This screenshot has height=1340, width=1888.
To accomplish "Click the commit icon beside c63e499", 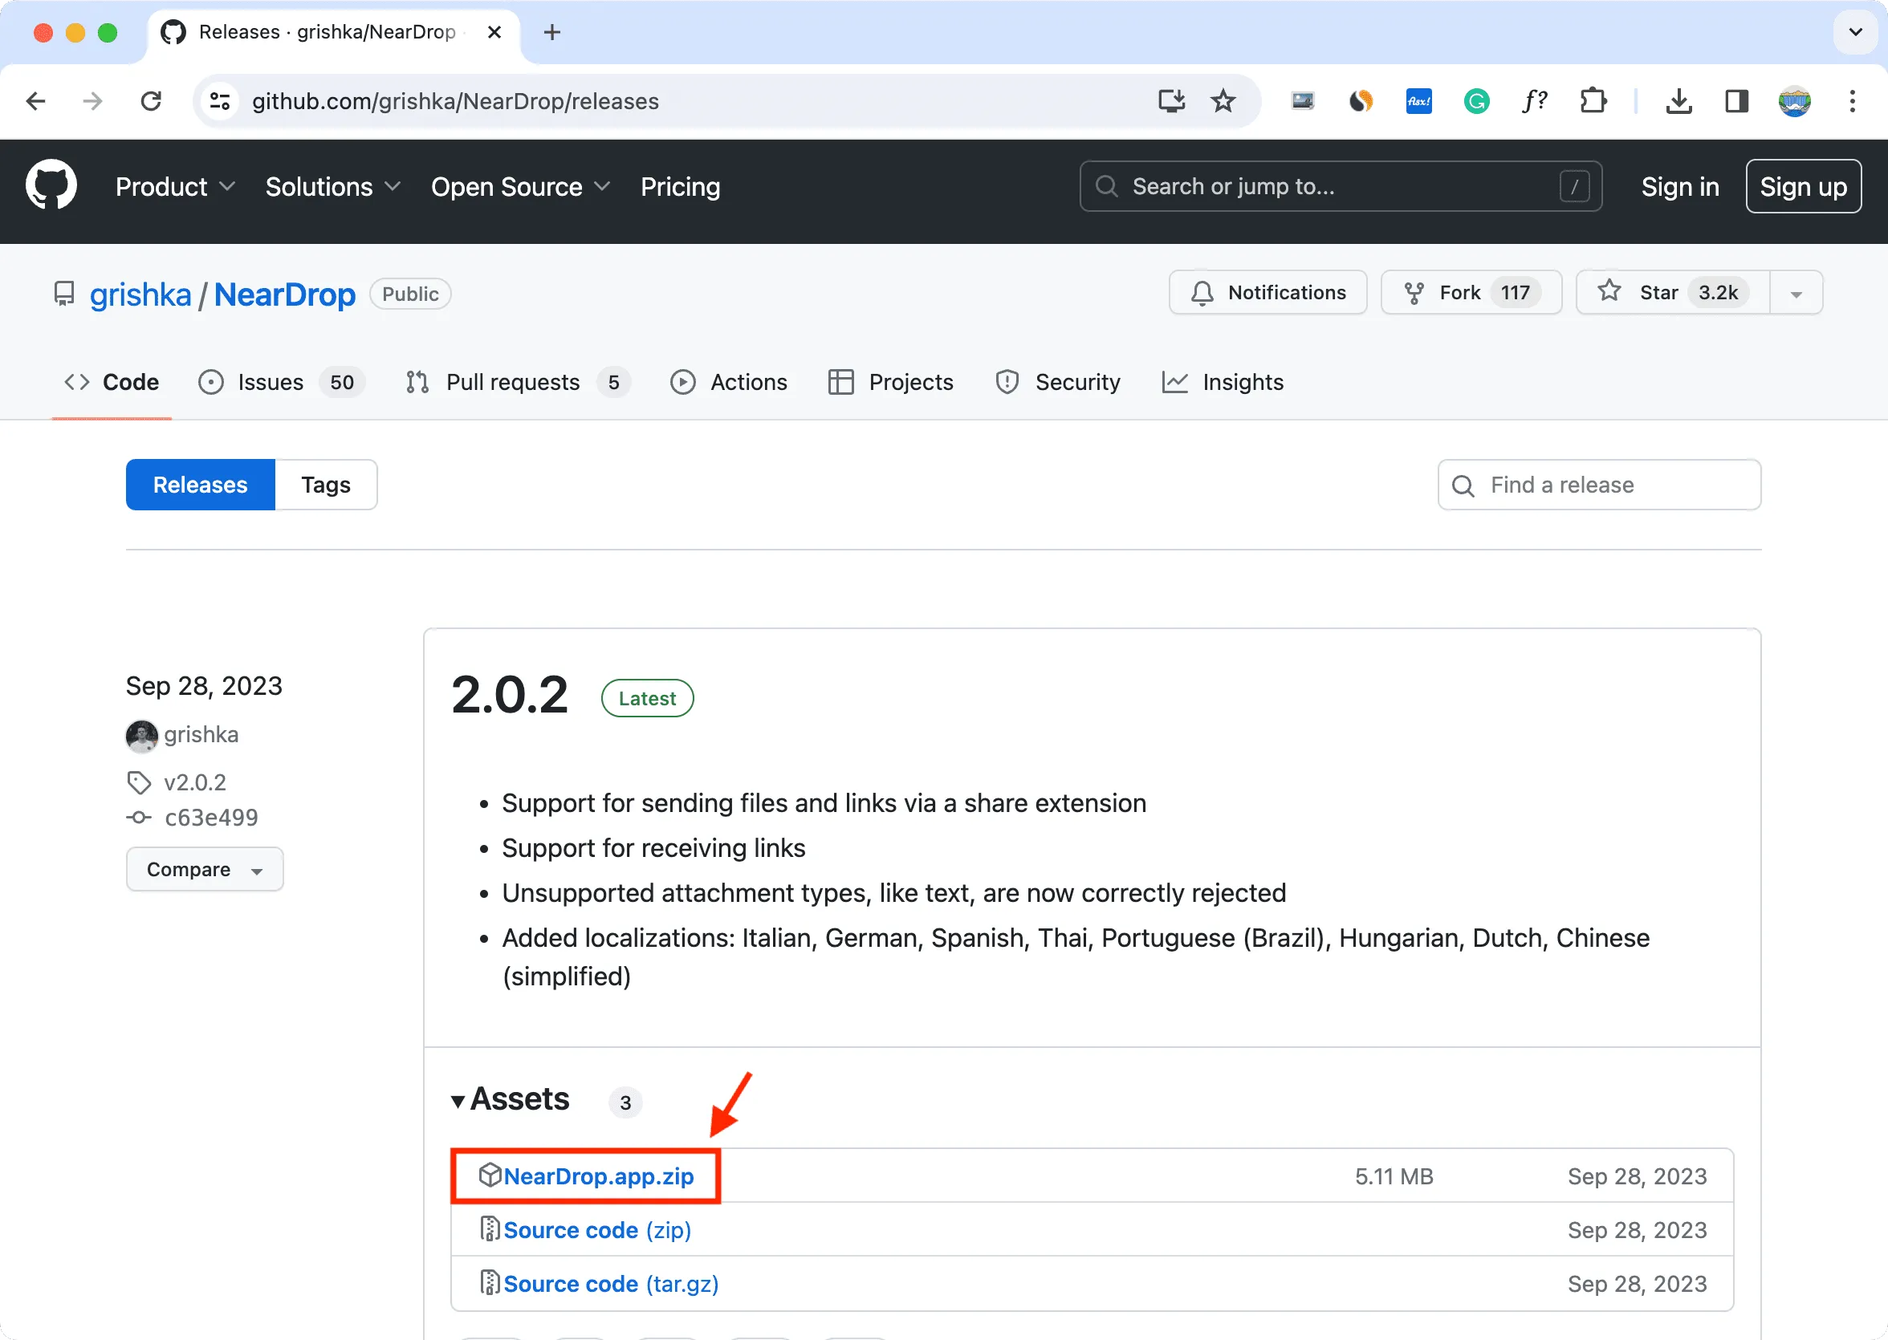I will [x=139, y=817].
